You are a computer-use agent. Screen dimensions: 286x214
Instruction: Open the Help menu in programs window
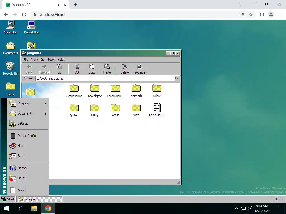pos(61,60)
